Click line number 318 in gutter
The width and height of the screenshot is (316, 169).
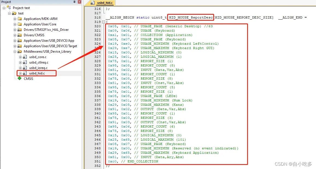coord(97,17)
